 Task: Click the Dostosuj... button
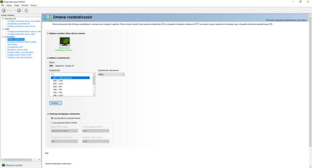click(55, 103)
